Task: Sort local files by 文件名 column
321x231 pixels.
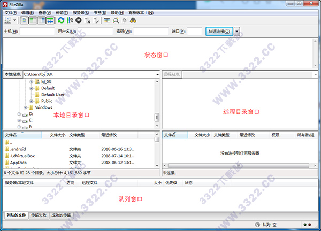Action: click(22, 135)
